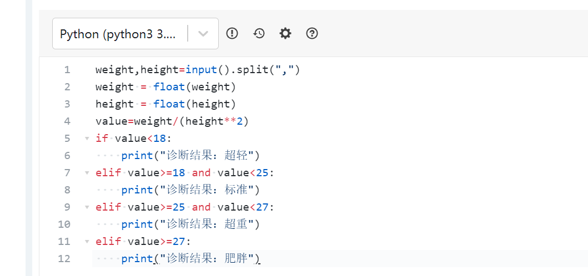This screenshot has height=276, width=588.
Task: Place cursor at end of line 12
Action: (260, 259)
